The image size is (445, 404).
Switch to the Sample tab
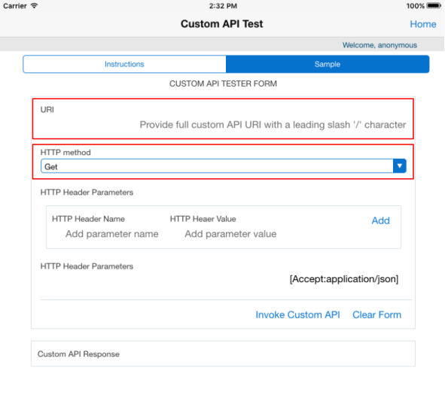pyautogui.click(x=328, y=64)
